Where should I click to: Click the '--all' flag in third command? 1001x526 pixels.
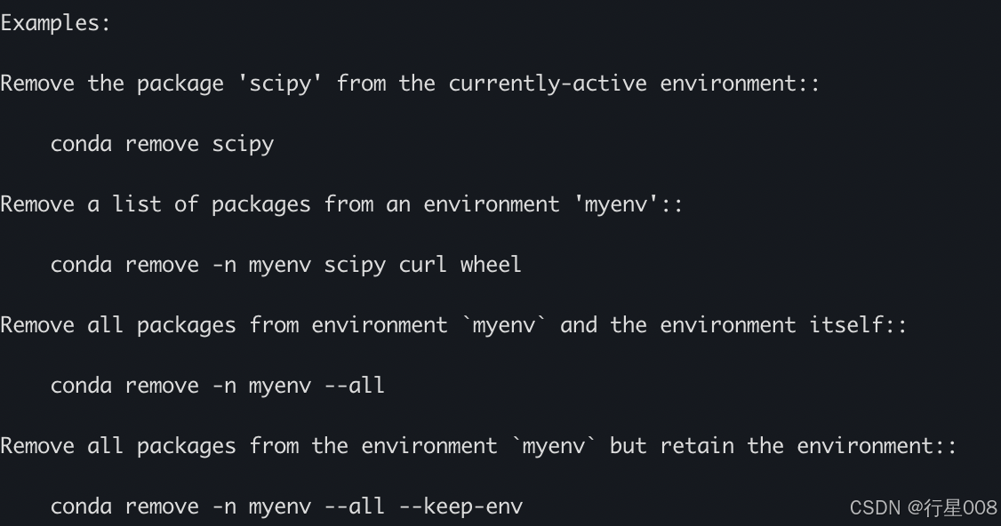355,386
